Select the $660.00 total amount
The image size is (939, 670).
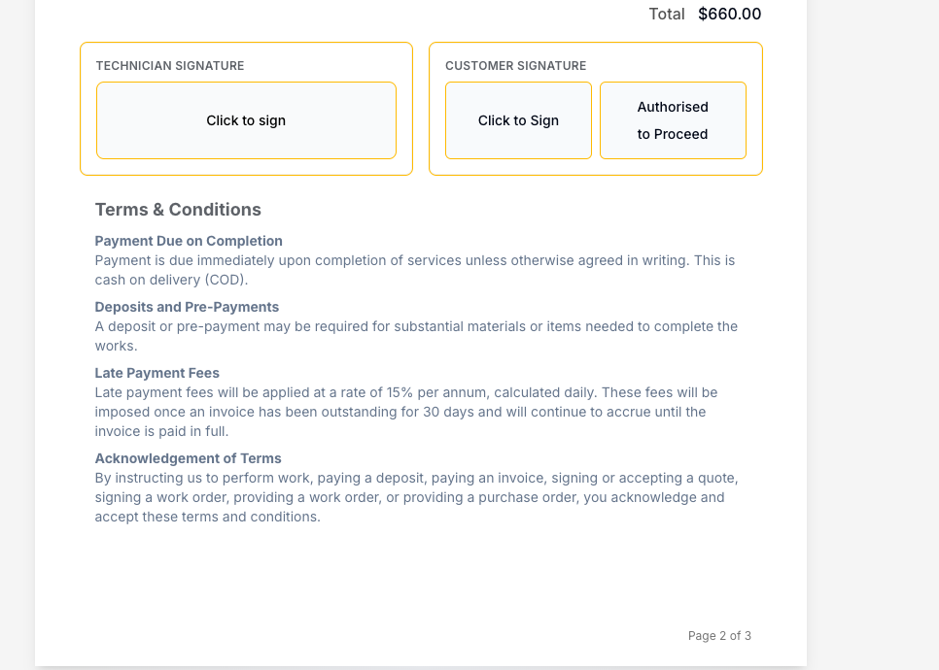click(x=729, y=14)
